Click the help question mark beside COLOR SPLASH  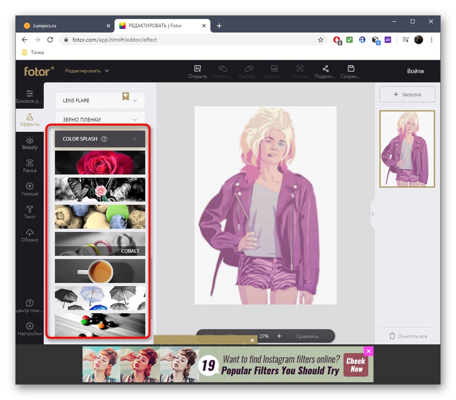104,139
